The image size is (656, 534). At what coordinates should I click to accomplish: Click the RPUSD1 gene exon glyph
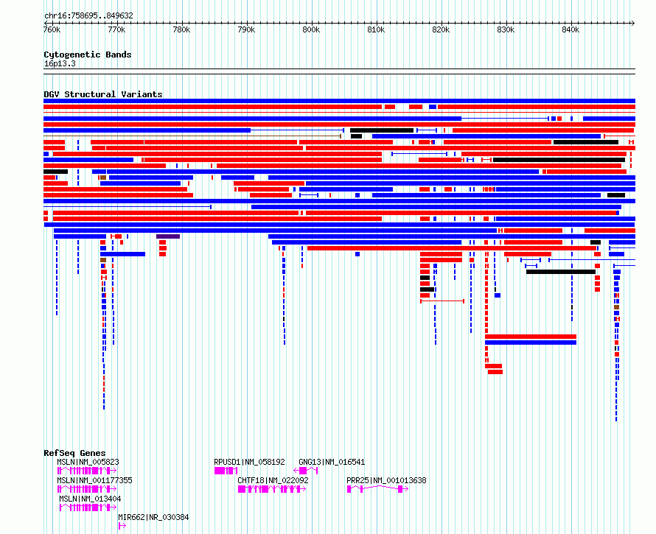pyautogui.click(x=226, y=471)
